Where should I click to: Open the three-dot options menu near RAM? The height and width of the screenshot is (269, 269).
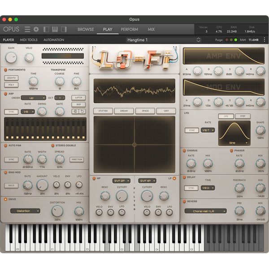pos(264,40)
